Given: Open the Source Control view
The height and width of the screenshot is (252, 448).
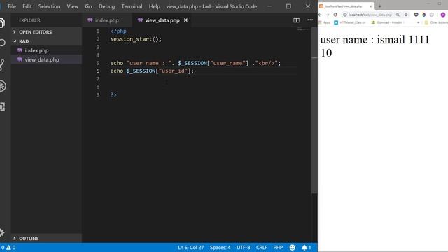Looking at the screenshot, I should coord(2,65).
